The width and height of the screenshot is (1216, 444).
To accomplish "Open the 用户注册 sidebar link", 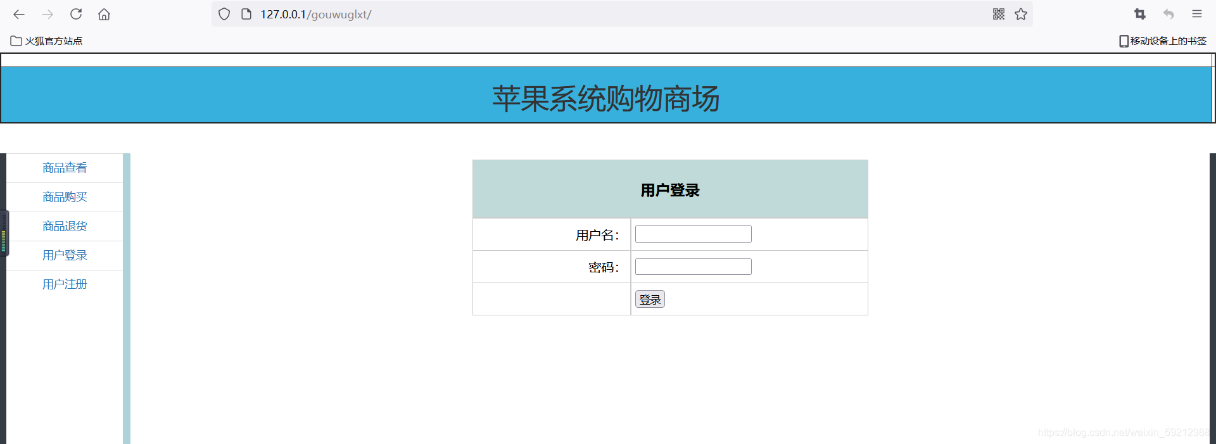I will (65, 284).
